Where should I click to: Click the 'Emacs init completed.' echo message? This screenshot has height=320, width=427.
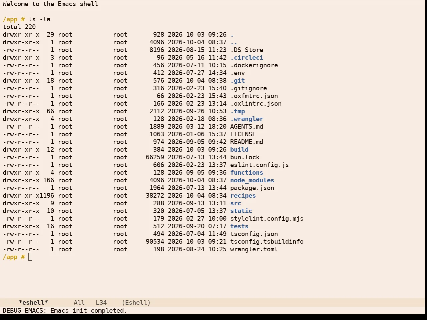[x=89, y=311]
